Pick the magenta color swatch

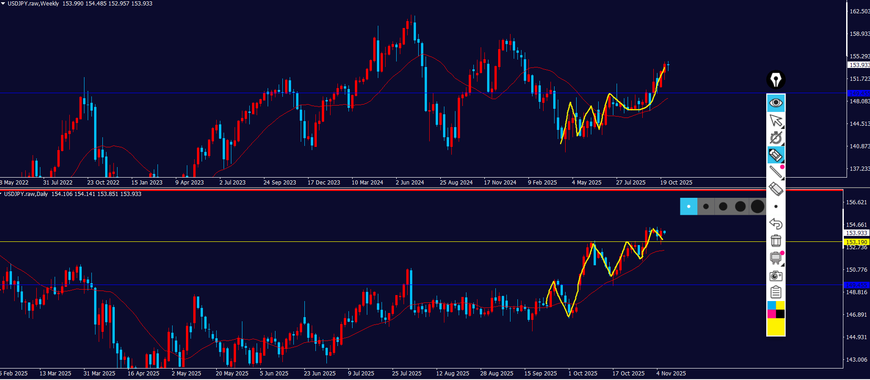pos(771,314)
